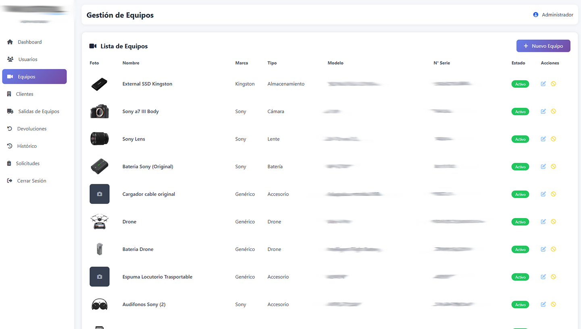Open the Clientes page
The width and height of the screenshot is (581, 329).
(x=9, y=94)
